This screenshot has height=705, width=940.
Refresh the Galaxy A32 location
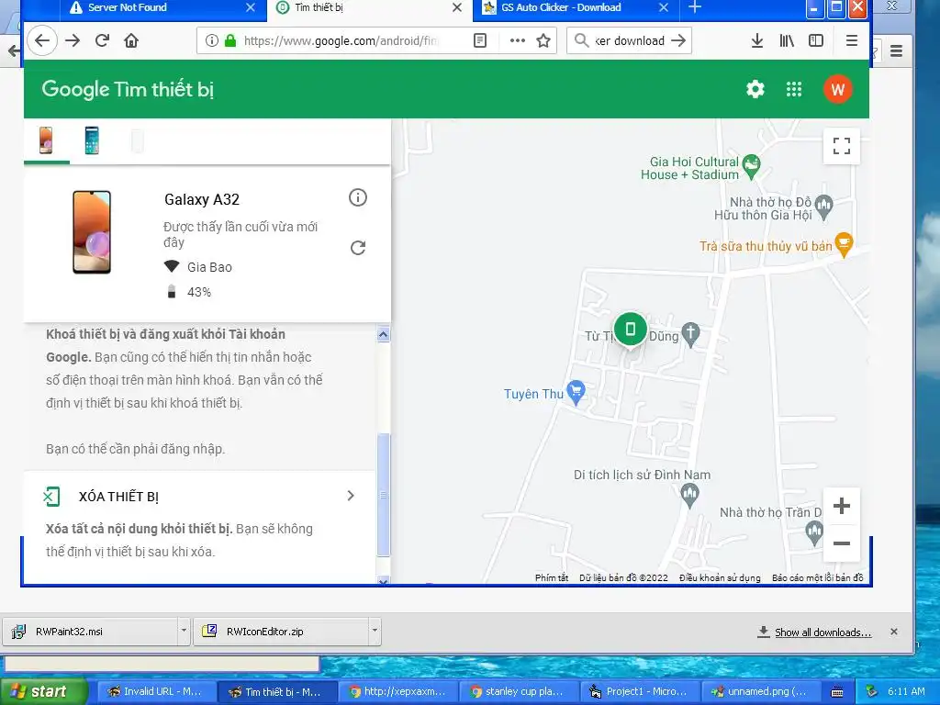[358, 248]
